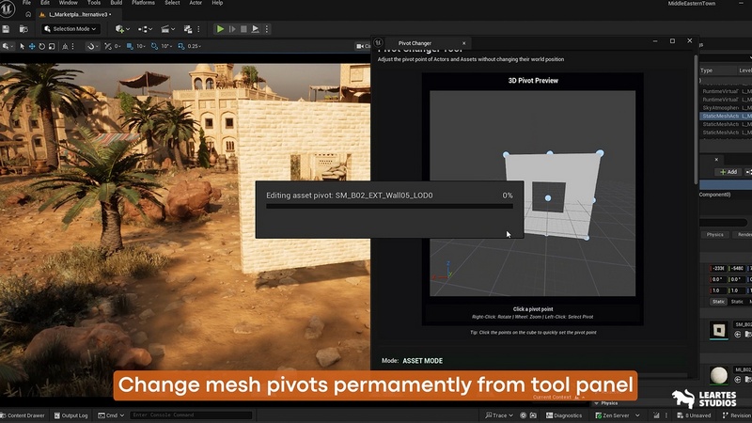Select the rotate tool icon
Viewport: 752px width, 423px height.
click(43, 46)
